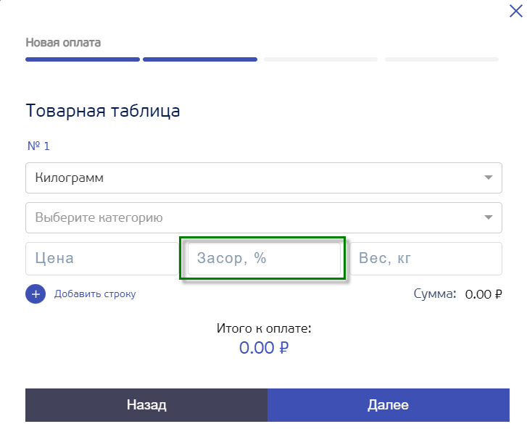527x437 pixels.
Task: Click the Добавить строку link
Action: click(95, 294)
